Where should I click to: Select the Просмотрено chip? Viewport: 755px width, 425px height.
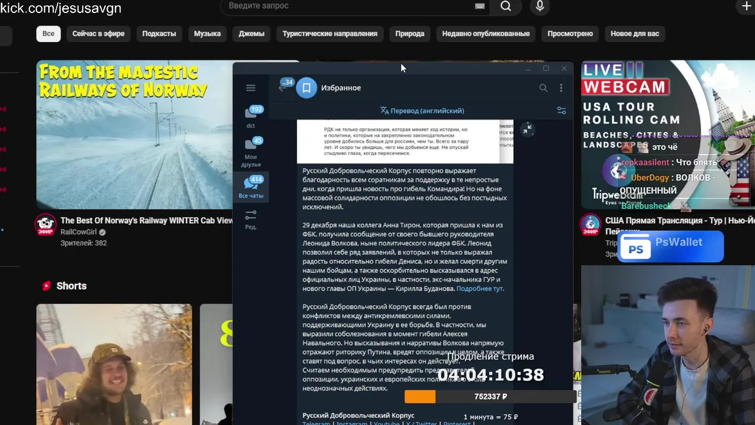[570, 34]
